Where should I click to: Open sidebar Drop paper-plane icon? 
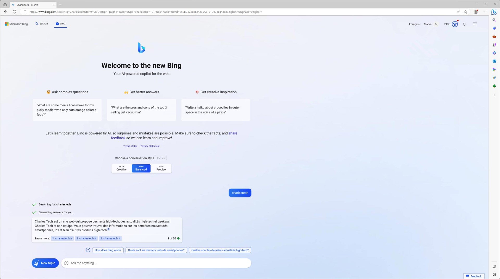[494, 78]
